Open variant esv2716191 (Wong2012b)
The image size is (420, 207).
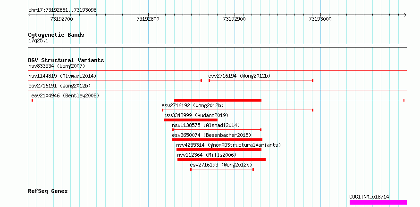tap(59, 86)
